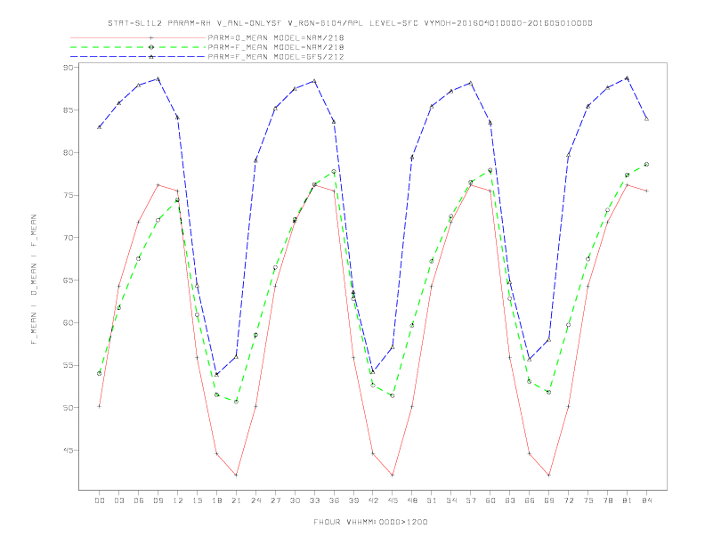The width and height of the screenshot is (705, 545).
Task: Click the red O_MEAN plus marker at hour 45
Action: 393,476
